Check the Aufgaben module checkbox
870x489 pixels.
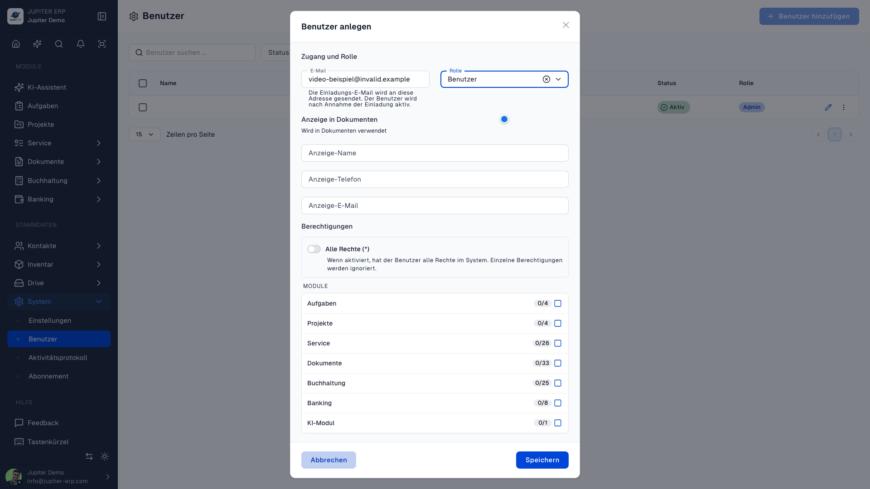coord(558,303)
